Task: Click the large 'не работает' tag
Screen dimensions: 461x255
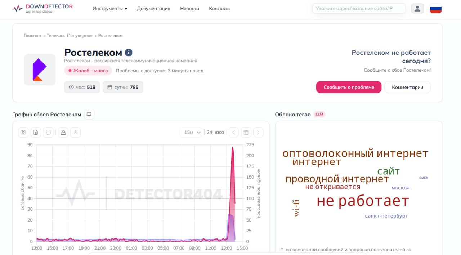Action: point(363,201)
